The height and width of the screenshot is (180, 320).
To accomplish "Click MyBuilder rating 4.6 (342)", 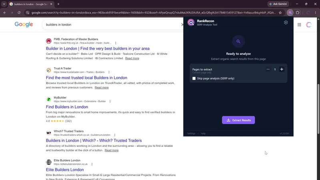I will [x=59, y=121].
